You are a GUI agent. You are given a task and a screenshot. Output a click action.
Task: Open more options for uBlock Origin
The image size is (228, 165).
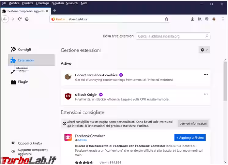point(206,94)
